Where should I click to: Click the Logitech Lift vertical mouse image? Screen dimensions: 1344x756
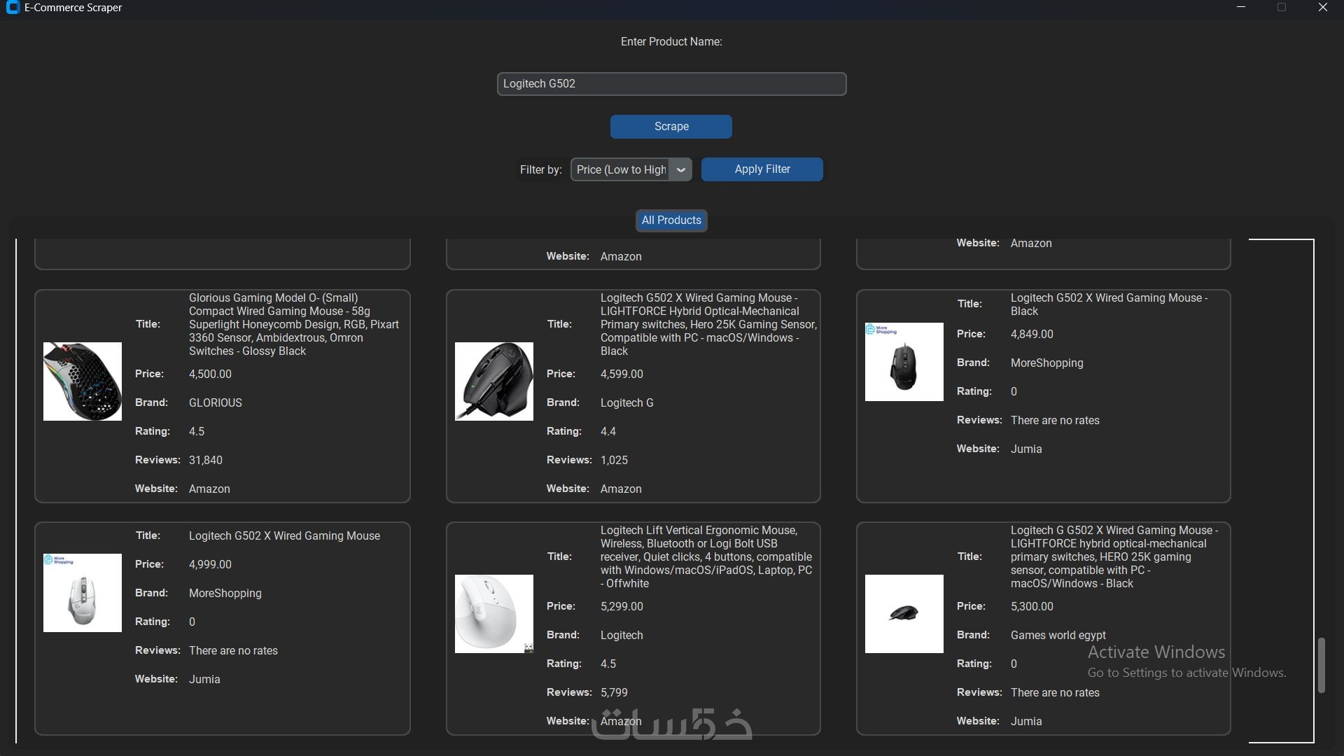[494, 614]
